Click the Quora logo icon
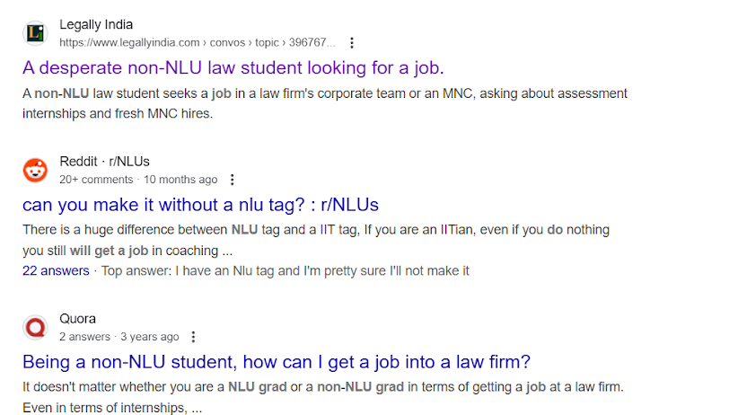Image resolution: width=738 pixels, height=415 pixels. point(35,327)
